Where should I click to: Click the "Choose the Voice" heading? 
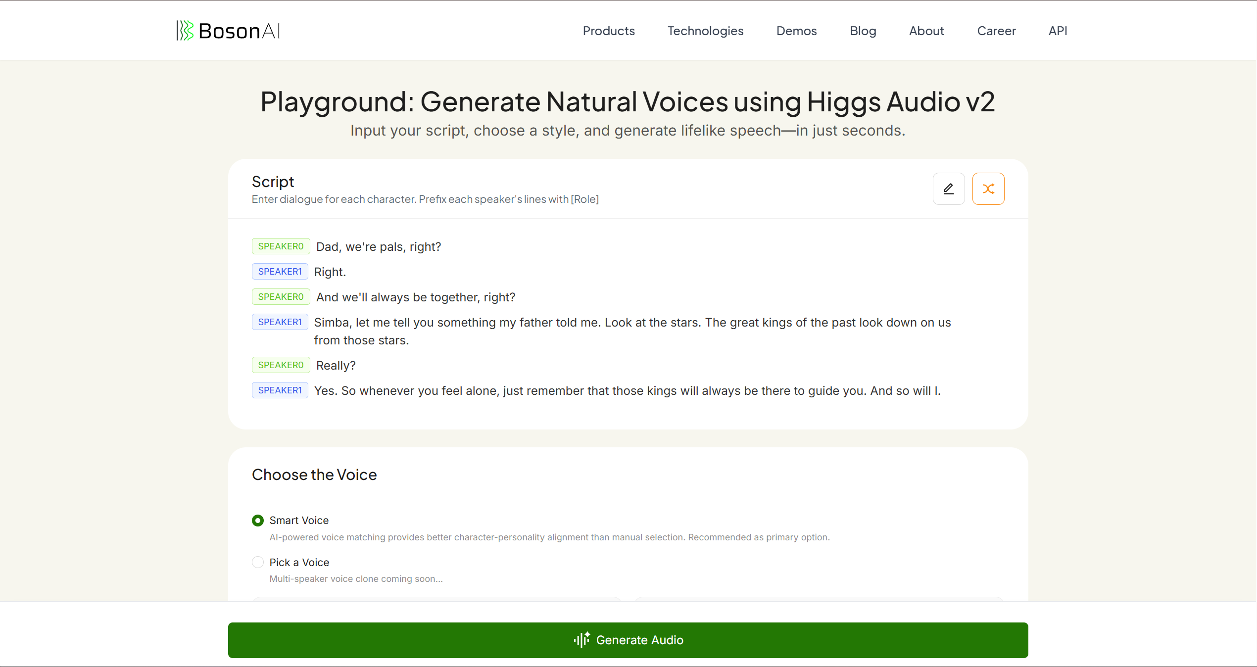coord(314,475)
